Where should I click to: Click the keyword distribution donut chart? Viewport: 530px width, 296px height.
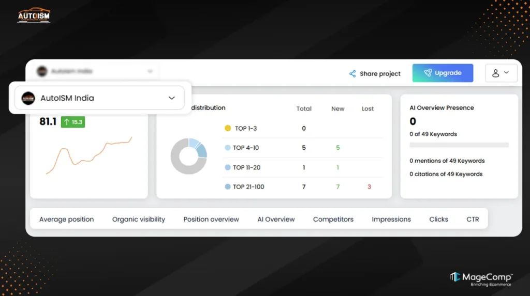click(188, 156)
